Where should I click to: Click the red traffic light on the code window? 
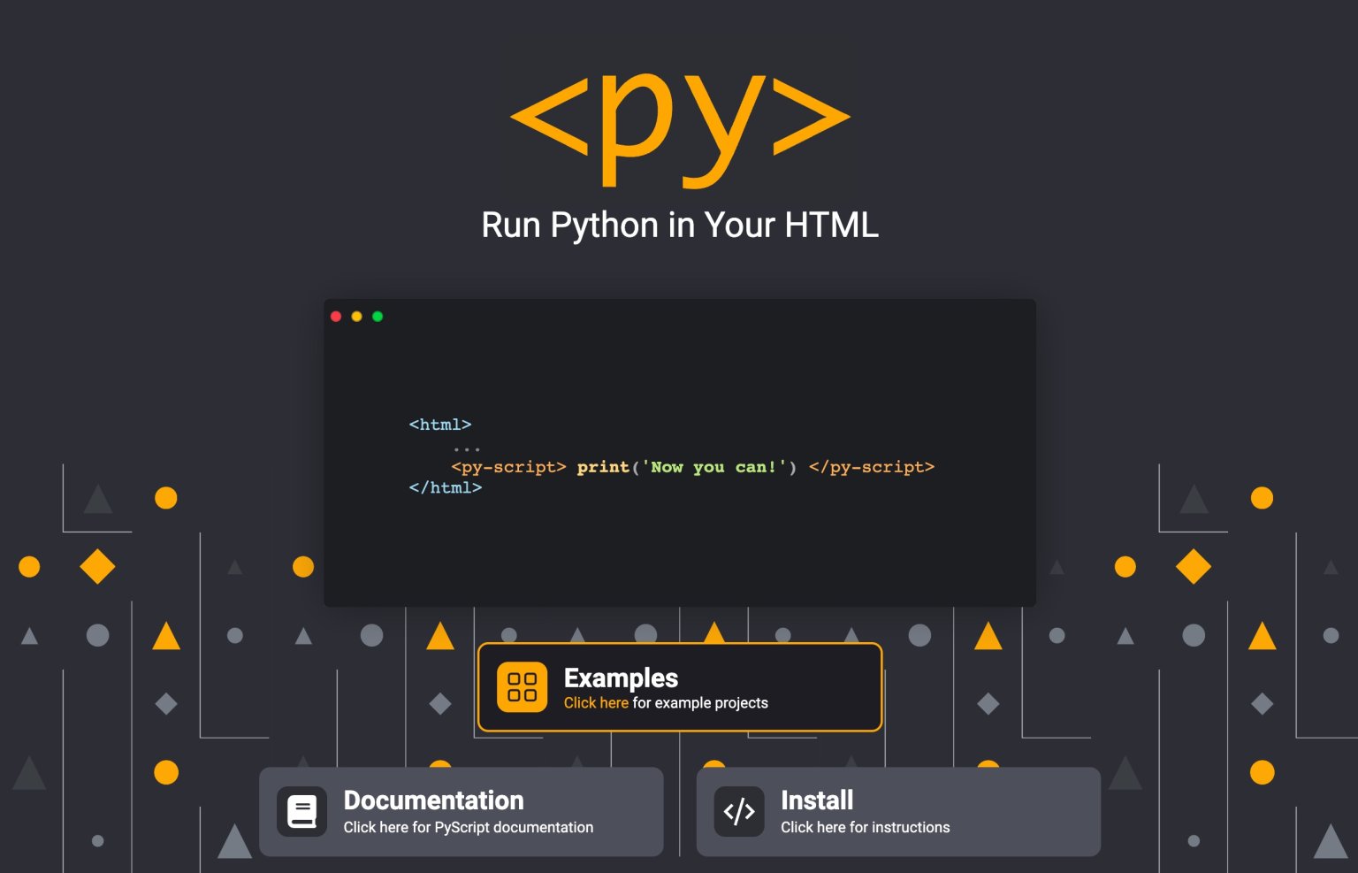pos(336,316)
